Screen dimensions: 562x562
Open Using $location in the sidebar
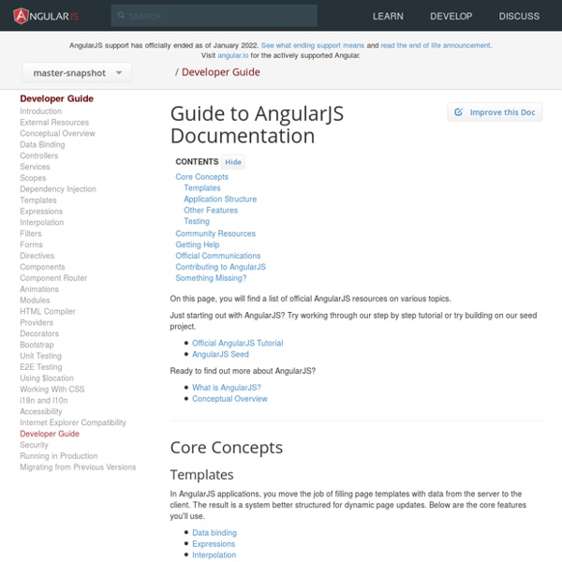point(47,377)
